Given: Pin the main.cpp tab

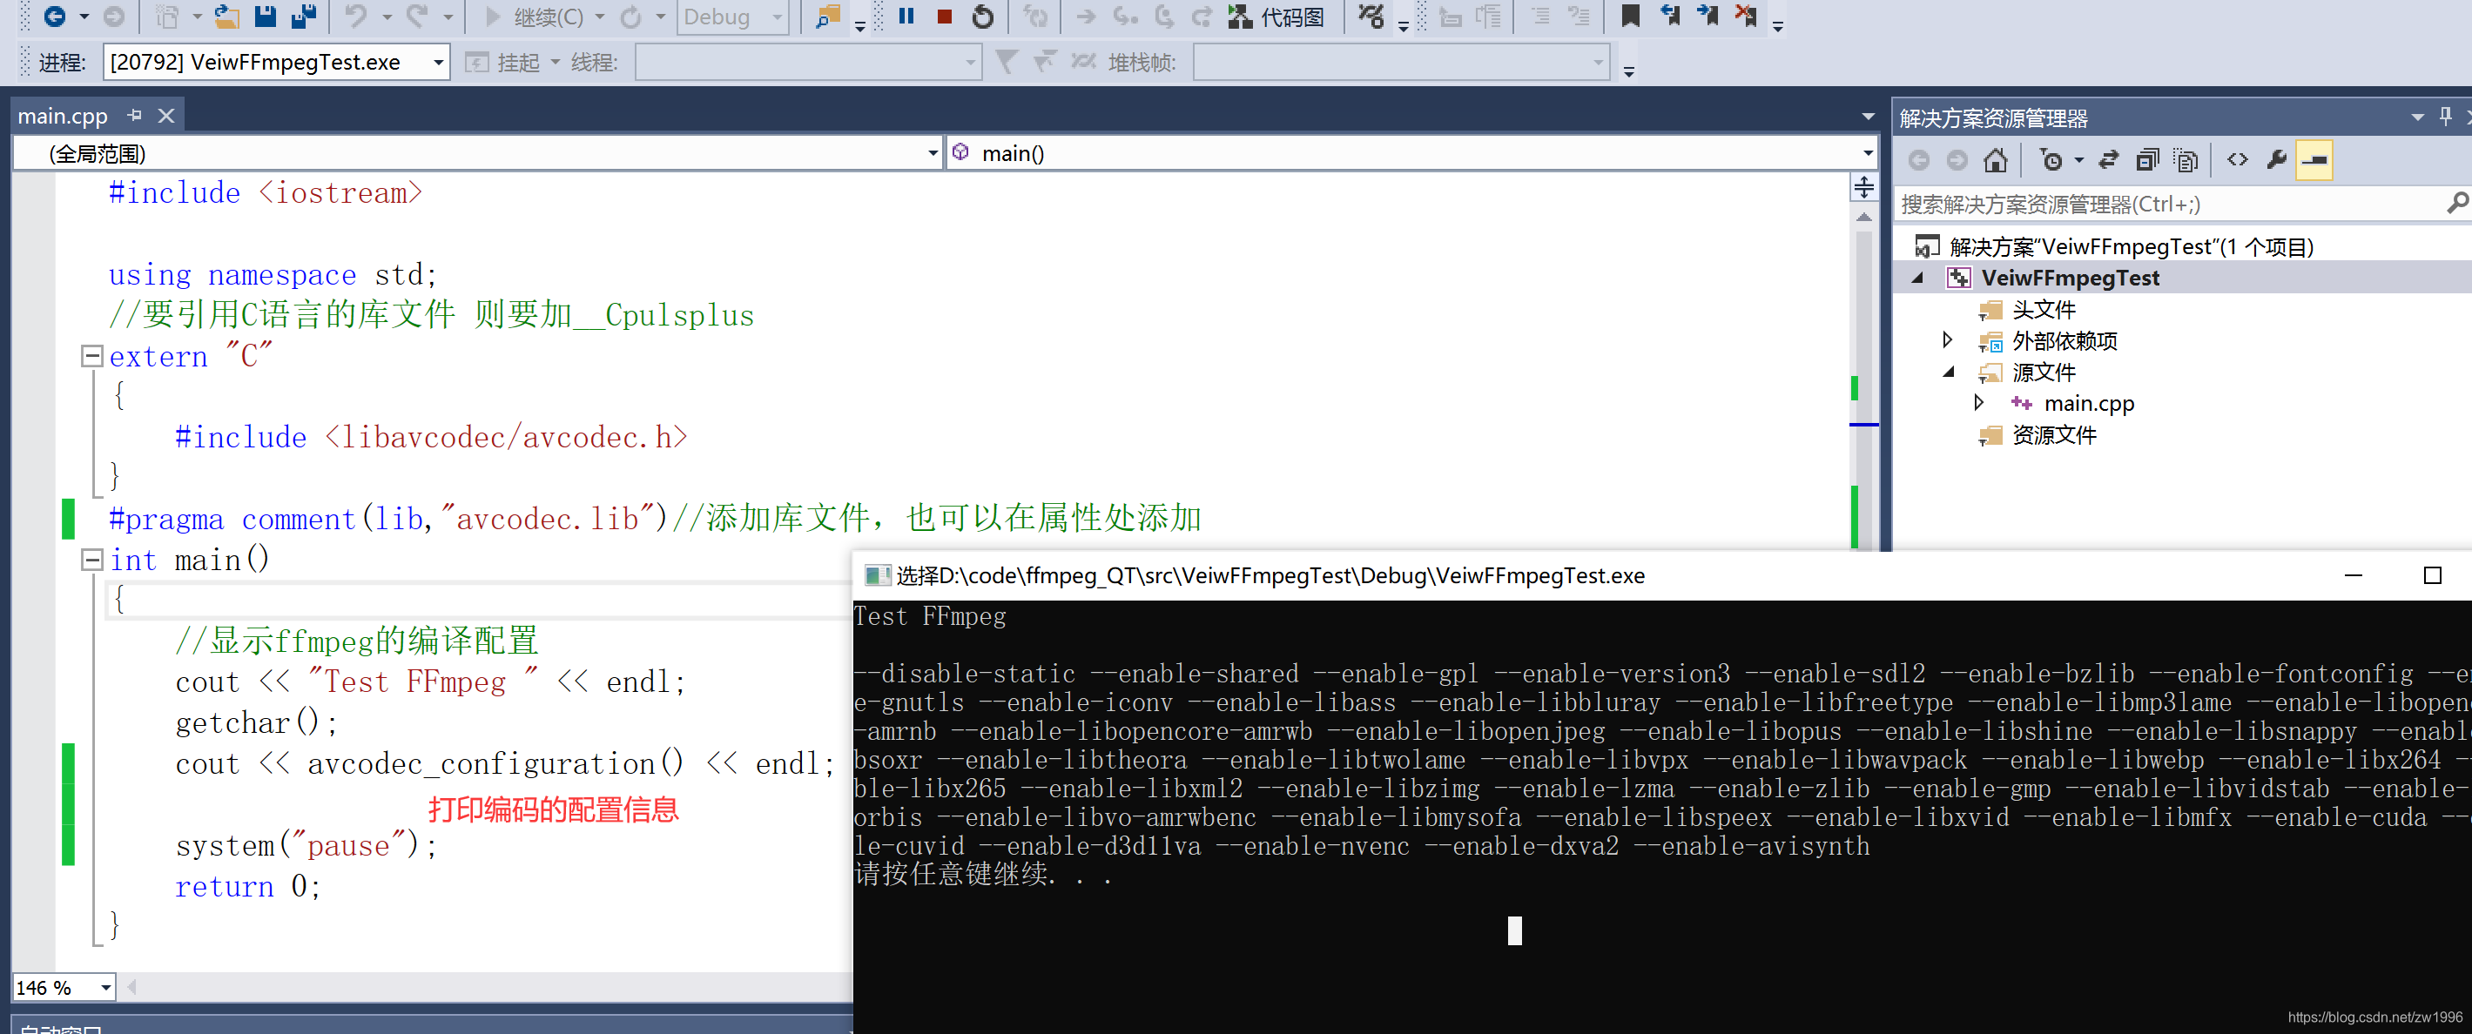Looking at the screenshot, I should [134, 115].
